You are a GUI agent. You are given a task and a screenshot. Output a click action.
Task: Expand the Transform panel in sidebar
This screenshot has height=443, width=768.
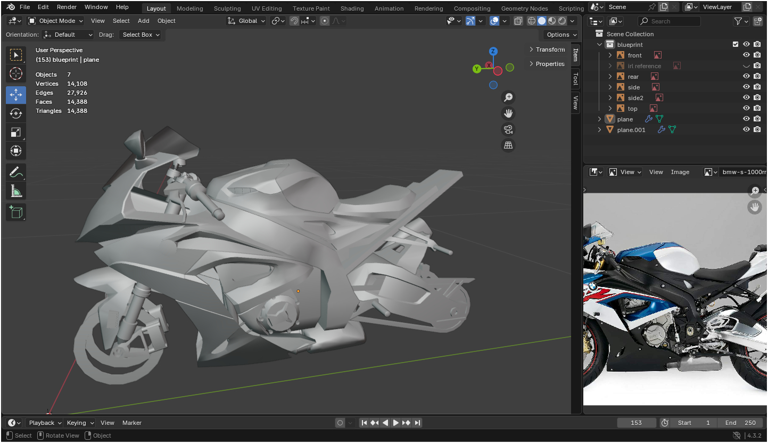point(547,50)
